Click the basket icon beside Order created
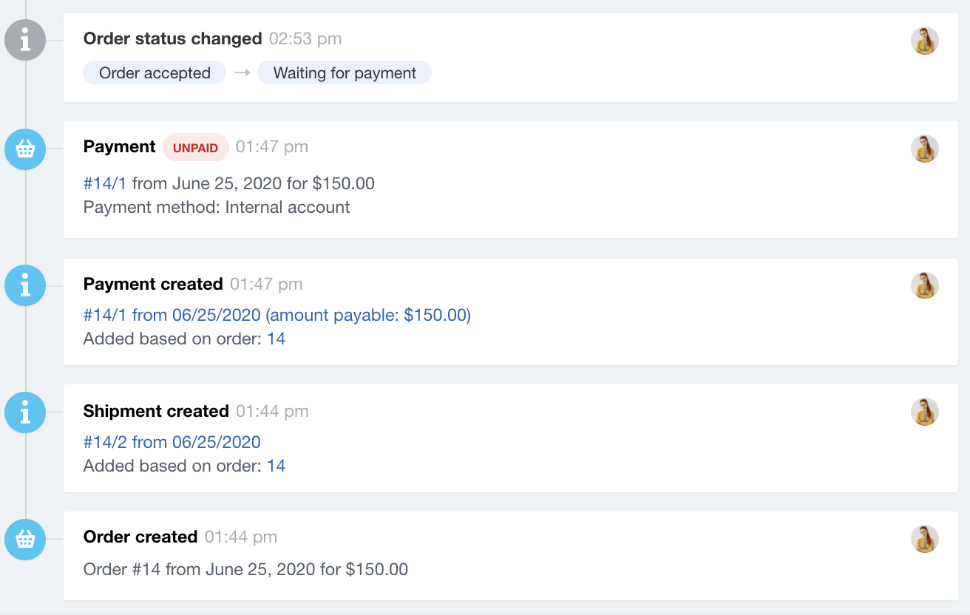Image resolution: width=970 pixels, height=615 pixels. point(25,540)
